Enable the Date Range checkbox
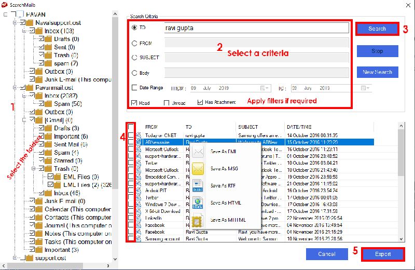This screenshot has height=270, width=415. 135,88
